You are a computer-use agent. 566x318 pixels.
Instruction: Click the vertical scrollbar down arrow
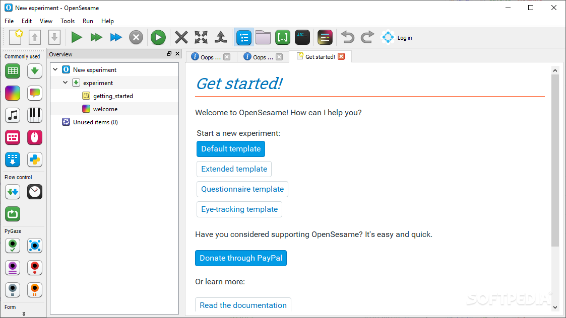[x=555, y=307]
